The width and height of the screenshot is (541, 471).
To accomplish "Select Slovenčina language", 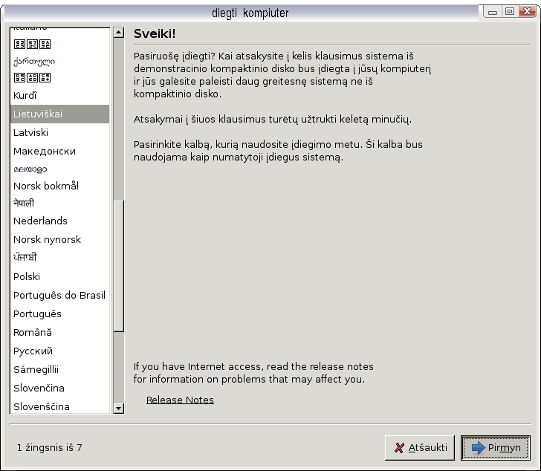I will 39,388.
